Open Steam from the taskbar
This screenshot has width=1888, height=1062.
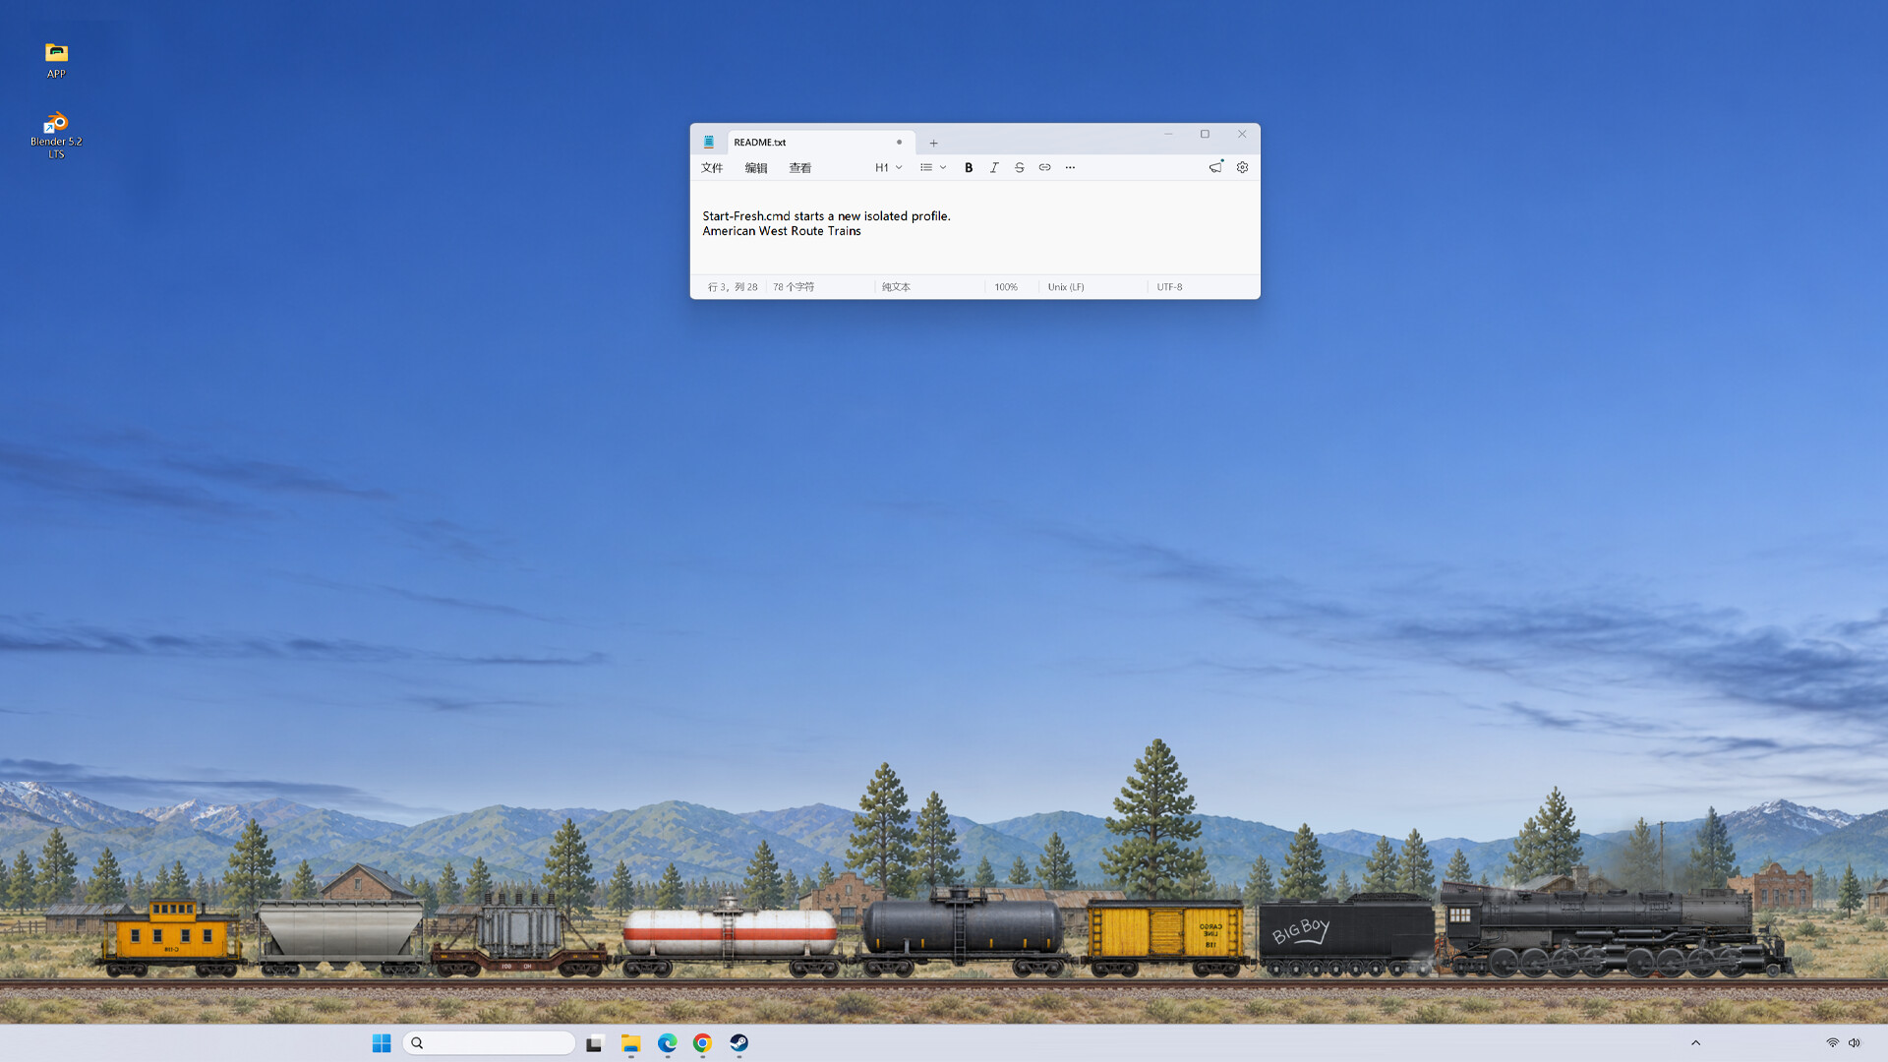(738, 1043)
